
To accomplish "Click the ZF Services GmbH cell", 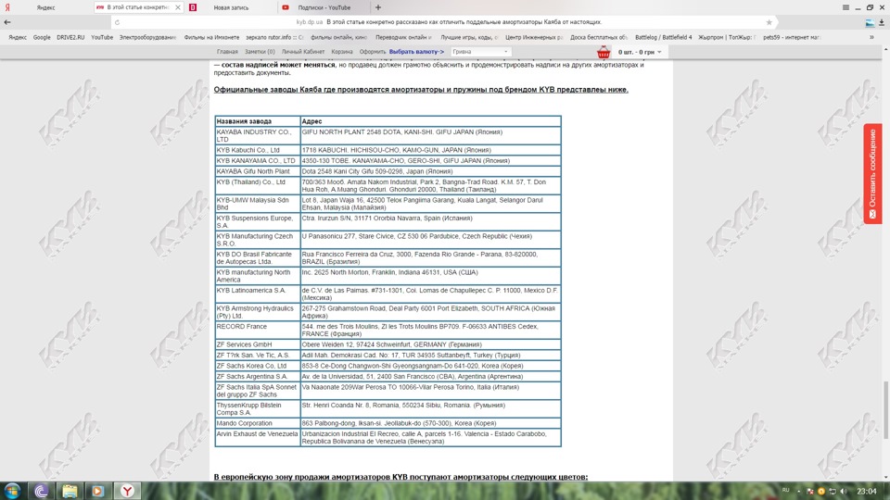I will [x=258, y=344].
